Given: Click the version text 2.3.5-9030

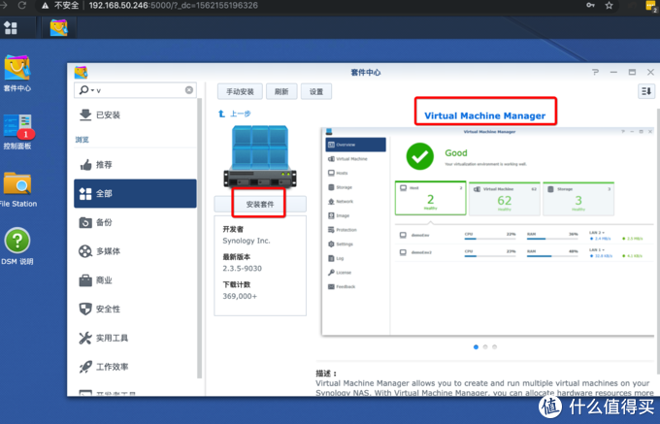Looking at the screenshot, I should pos(242,269).
